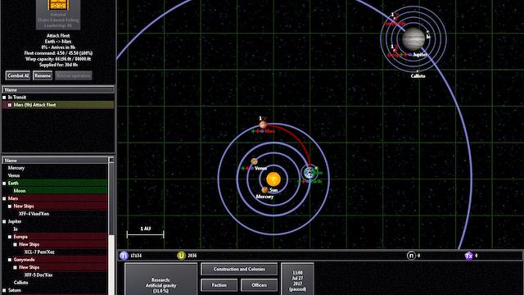Click the Rename fleet button
Screen dimensions: 524x295
(x=43, y=75)
